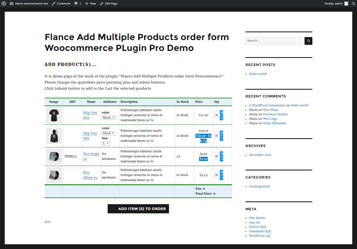Click the sidebar search text field

pos(275,41)
